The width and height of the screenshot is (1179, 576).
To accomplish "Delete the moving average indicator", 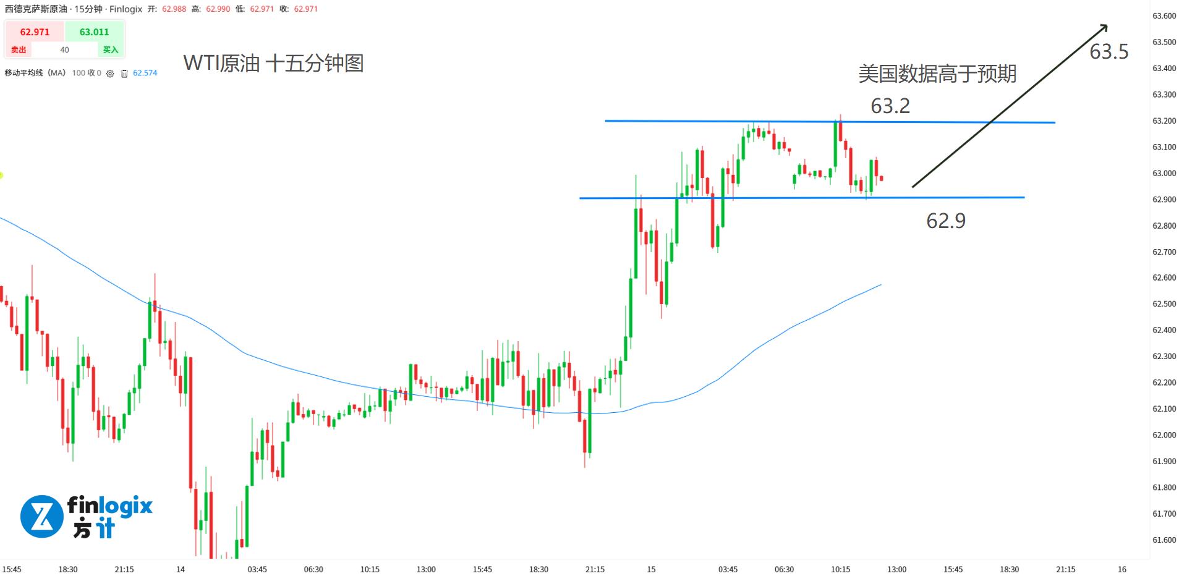I will pyautogui.click(x=124, y=74).
